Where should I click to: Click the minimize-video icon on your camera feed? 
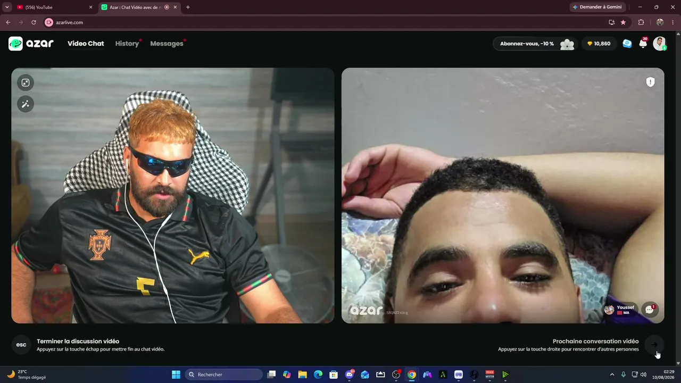(26, 82)
